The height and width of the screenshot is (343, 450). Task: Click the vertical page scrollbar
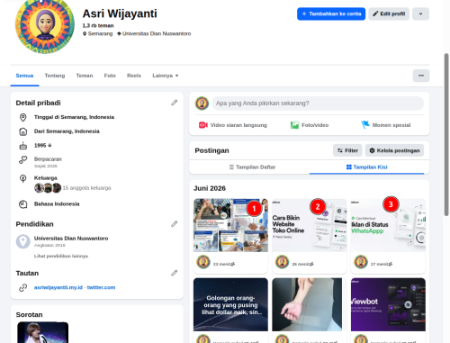click(x=446, y=134)
